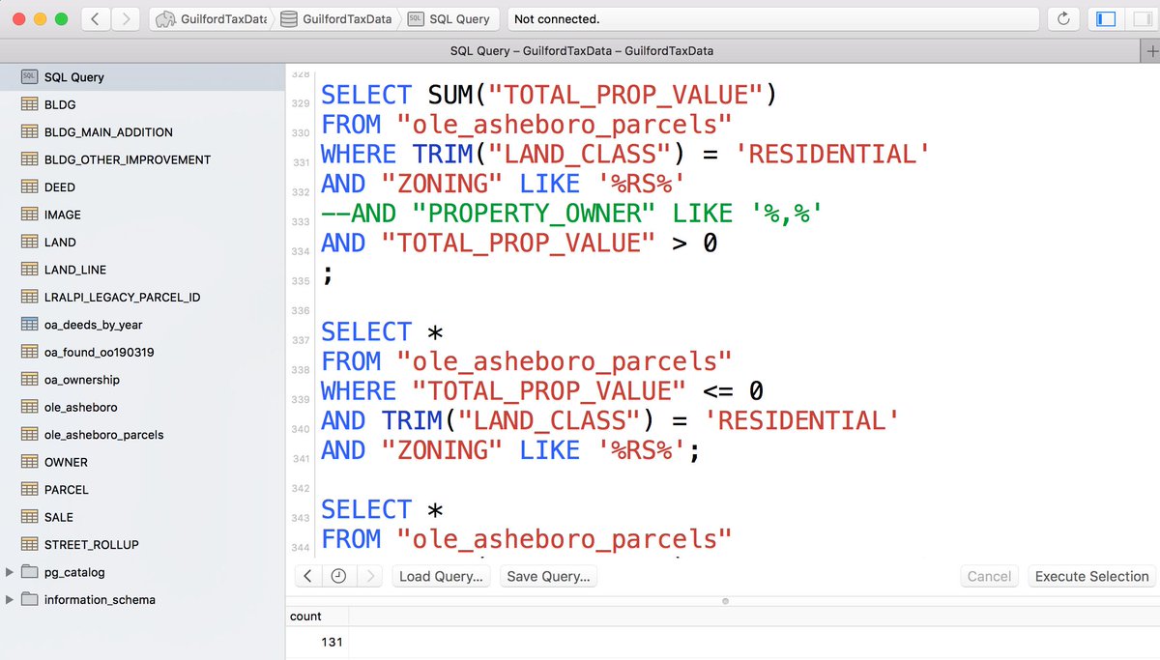Expand the pg_catalog folder
1160x660 pixels.
pos(10,572)
